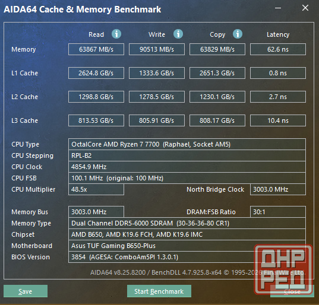
Task: Select the Motherboard Asus TUF Gaming field
Action: click(x=187, y=246)
